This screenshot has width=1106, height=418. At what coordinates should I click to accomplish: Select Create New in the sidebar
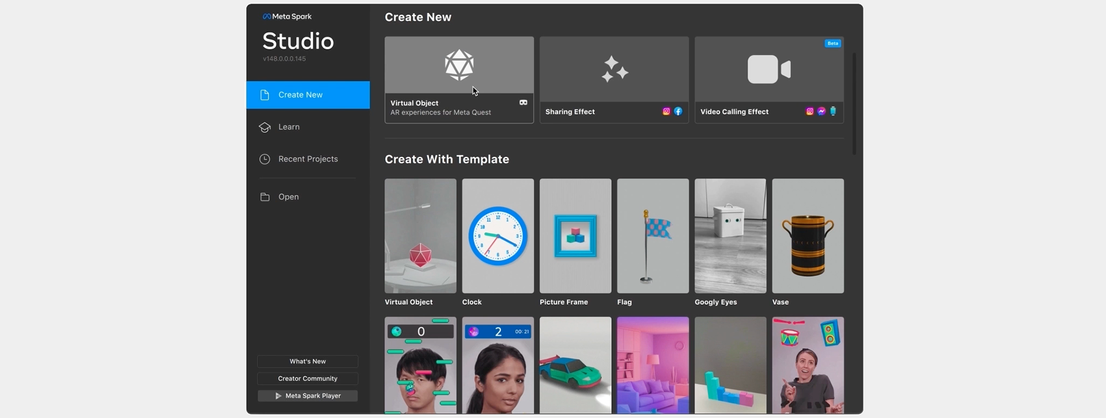click(x=308, y=95)
